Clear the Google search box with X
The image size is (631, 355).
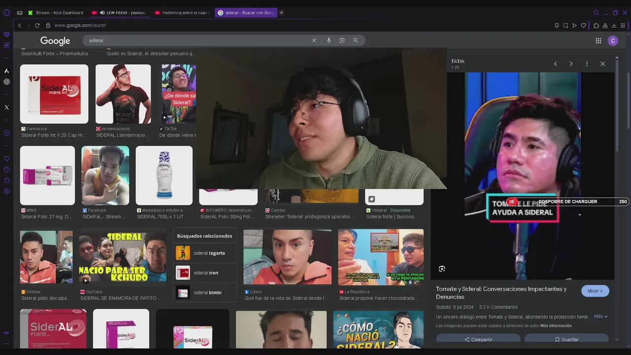pos(314,40)
